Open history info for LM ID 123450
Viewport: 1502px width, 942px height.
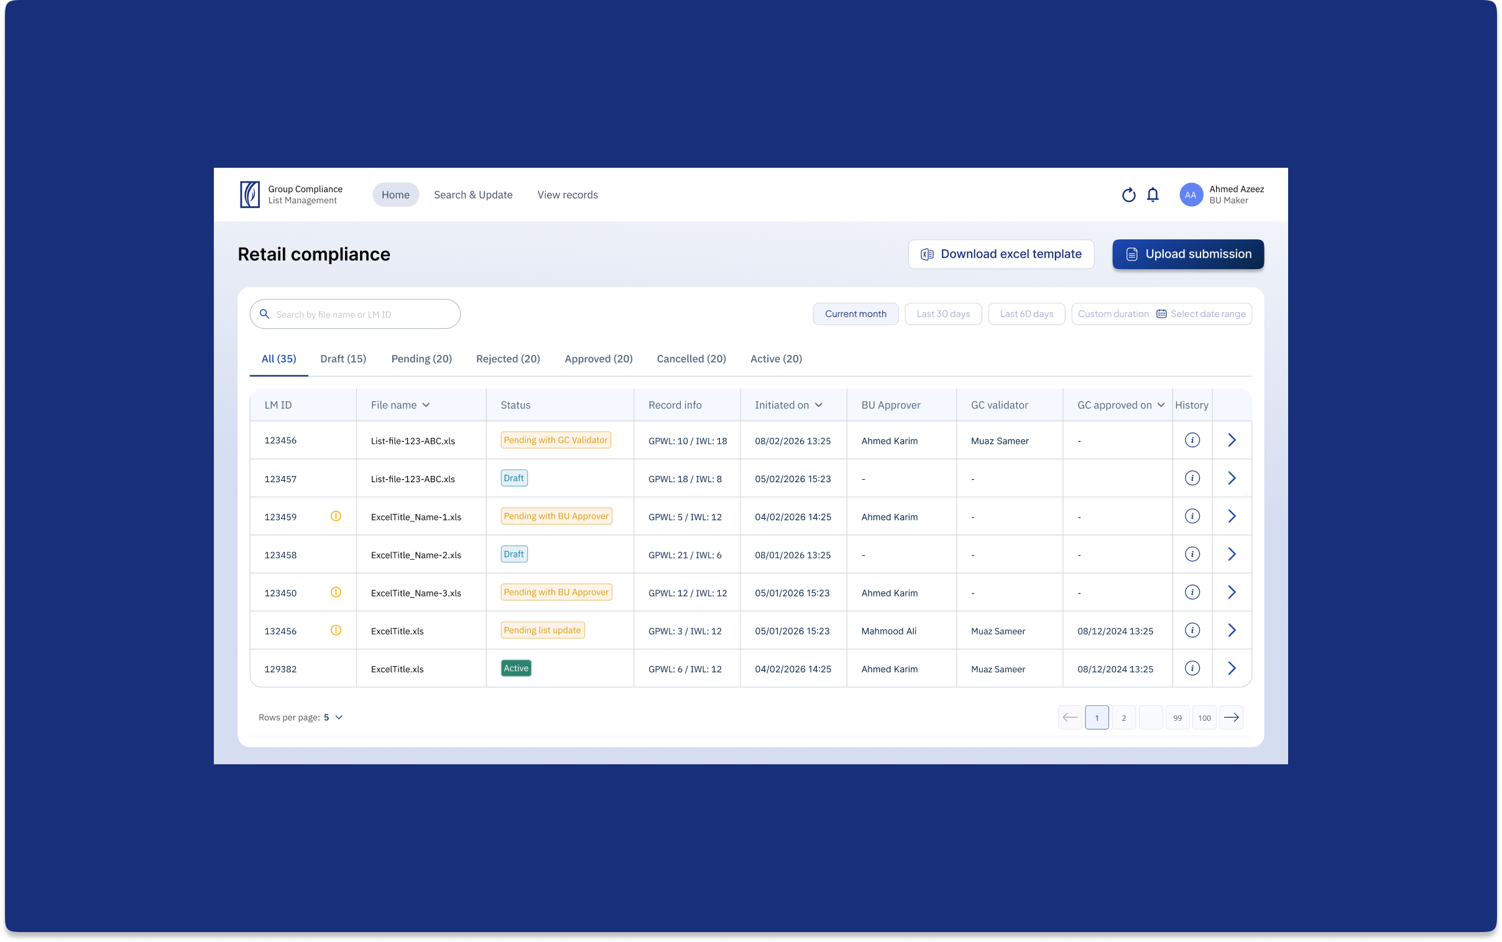(x=1192, y=593)
